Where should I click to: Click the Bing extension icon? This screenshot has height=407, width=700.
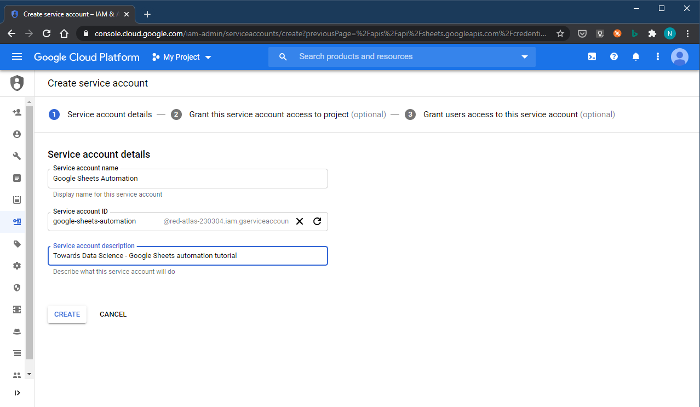click(x=635, y=33)
